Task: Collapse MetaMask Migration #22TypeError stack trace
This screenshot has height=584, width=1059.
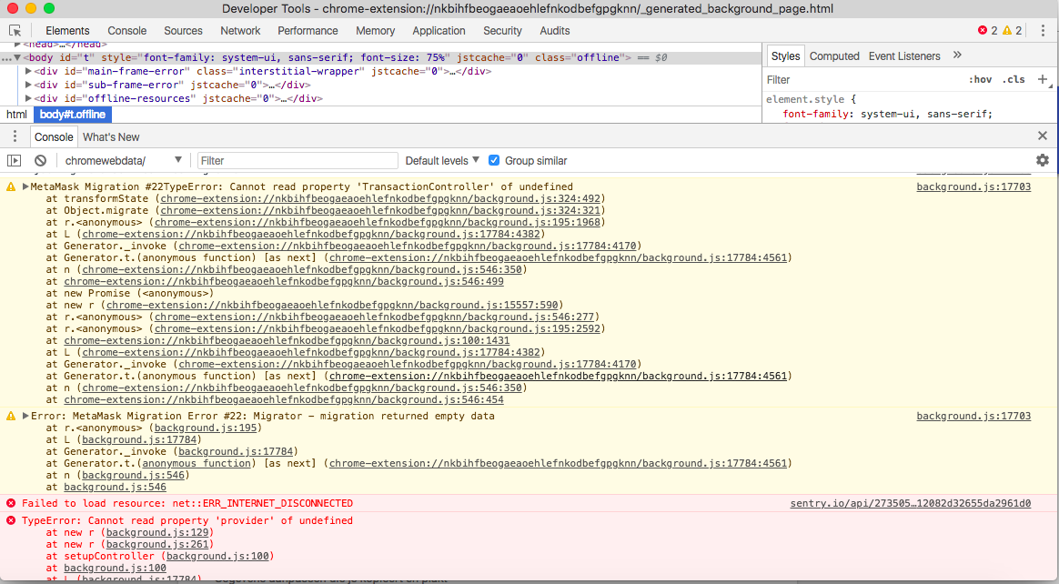Action: [x=25, y=187]
